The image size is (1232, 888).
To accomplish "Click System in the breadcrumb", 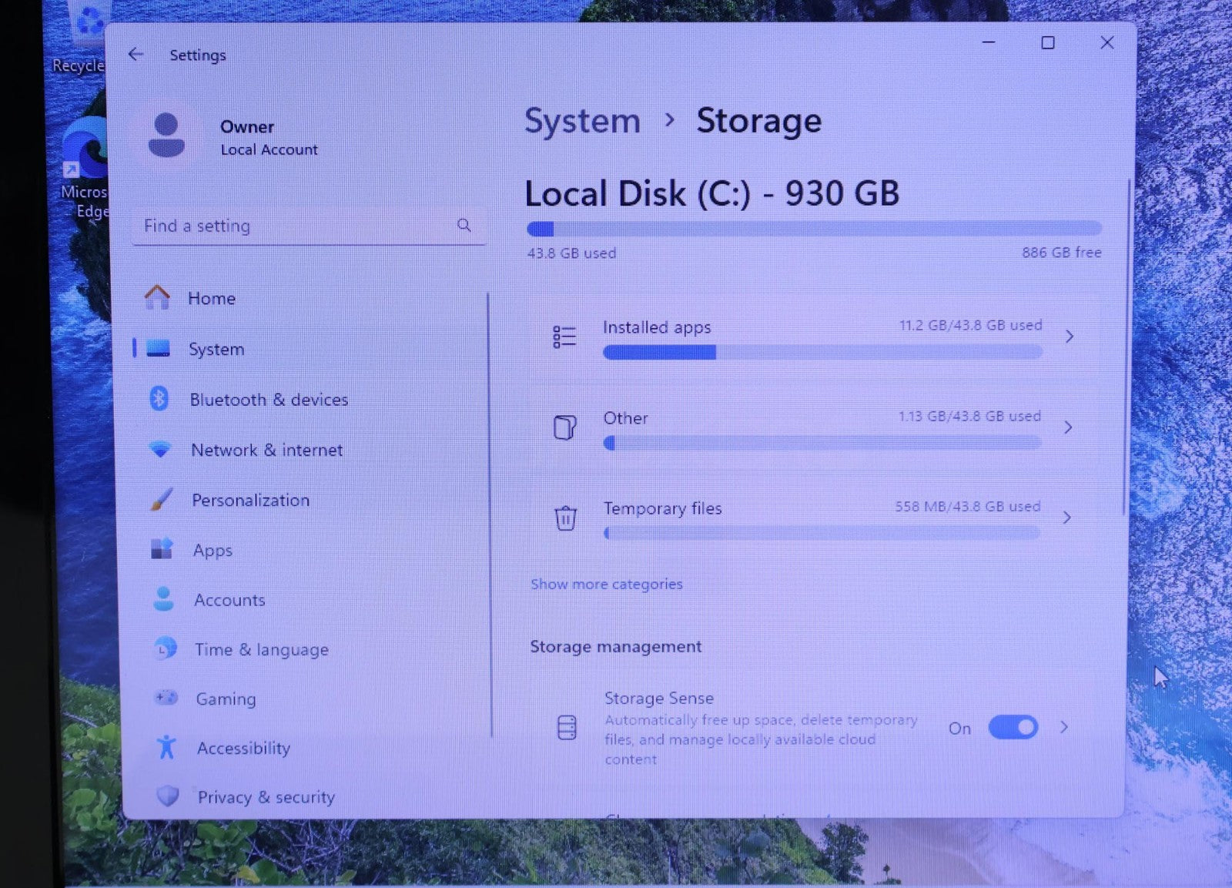I will (x=582, y=121).
